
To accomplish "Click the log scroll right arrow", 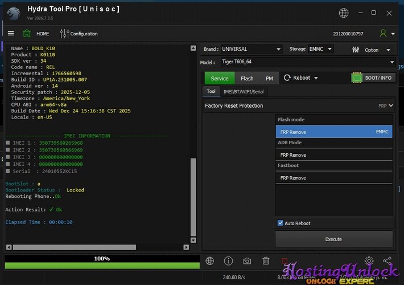I will (186, 247).
